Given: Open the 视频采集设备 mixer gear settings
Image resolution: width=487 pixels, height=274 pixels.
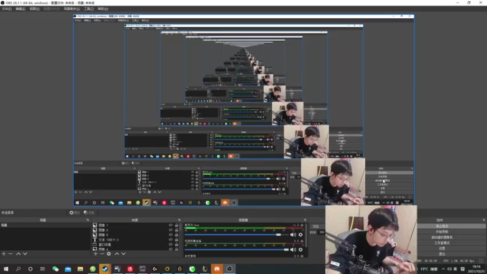Looking at the screenshot, I should pyautogui.click(x=300, y=250).
